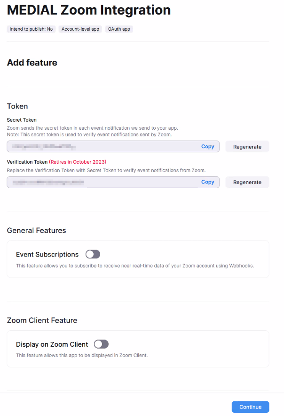Click the Display on Zoom Client label
Image resolution: width=284 pixels, height=416 pixels.
pyautogui.click(x=52, y=344)
